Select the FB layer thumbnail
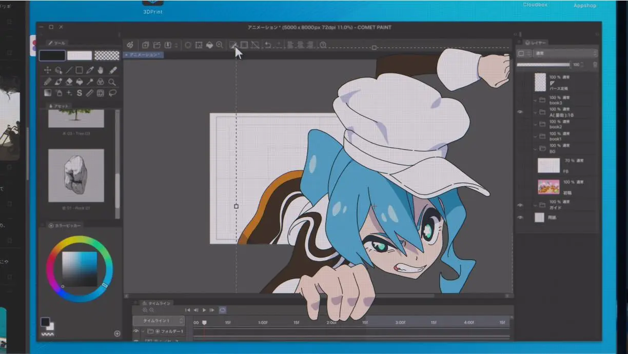Screen dimensions: 628x354 pos(548,165)
